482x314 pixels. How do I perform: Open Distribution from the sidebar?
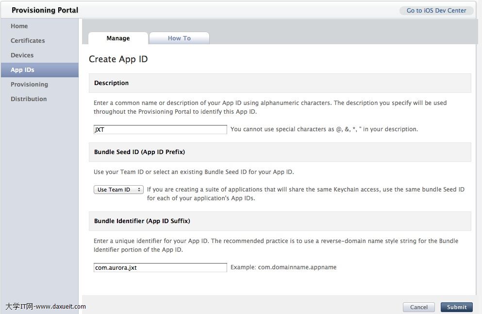(29, 99)
